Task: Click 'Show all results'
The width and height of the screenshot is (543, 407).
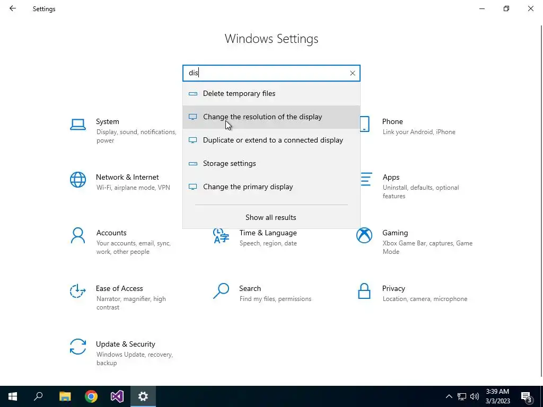Action: tap(271, 217)
